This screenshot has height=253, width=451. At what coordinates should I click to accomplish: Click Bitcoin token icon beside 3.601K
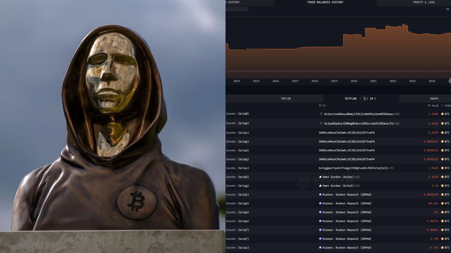coord(442,124)
